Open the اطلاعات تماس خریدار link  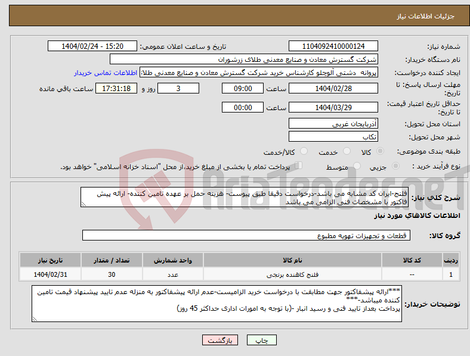tap(106, 73)
